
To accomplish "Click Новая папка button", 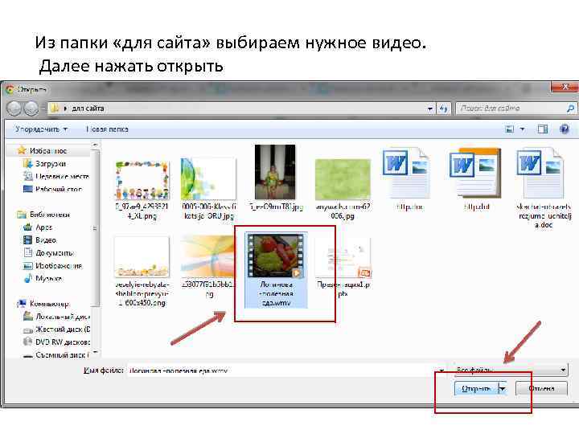I will coord(107,129).
